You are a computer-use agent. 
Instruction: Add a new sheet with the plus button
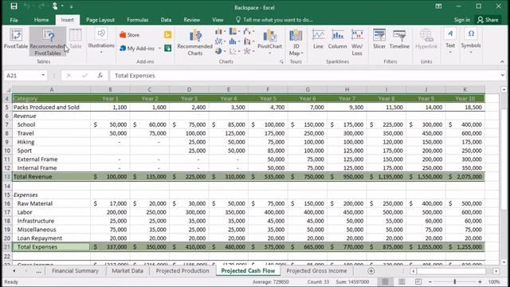point(371,271)
